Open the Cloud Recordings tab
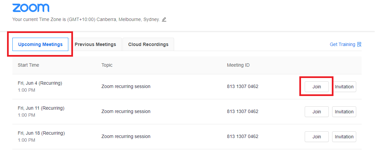The image size is (375, 157). [148, 44]
